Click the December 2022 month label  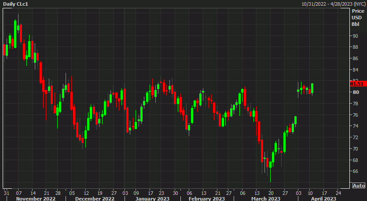pyautogui.click(x=95, y=199)
